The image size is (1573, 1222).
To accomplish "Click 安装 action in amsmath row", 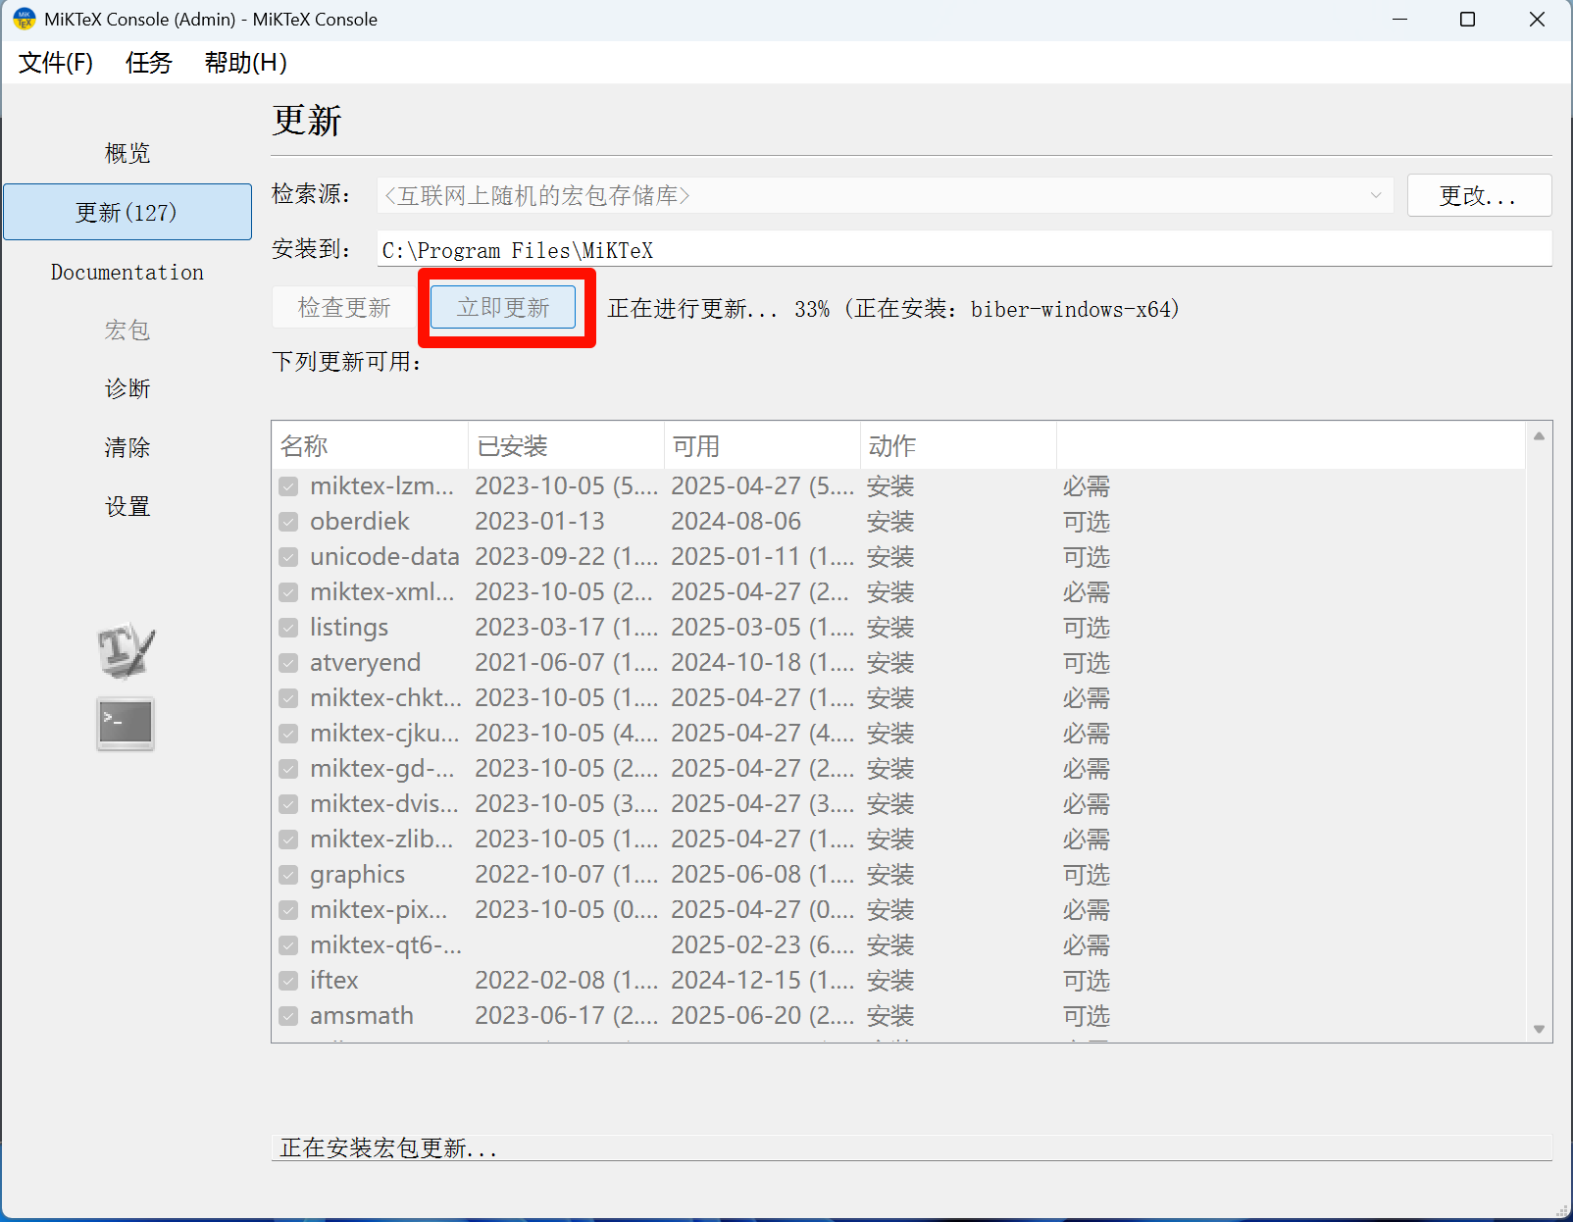I will click(x=890, y=1016).
